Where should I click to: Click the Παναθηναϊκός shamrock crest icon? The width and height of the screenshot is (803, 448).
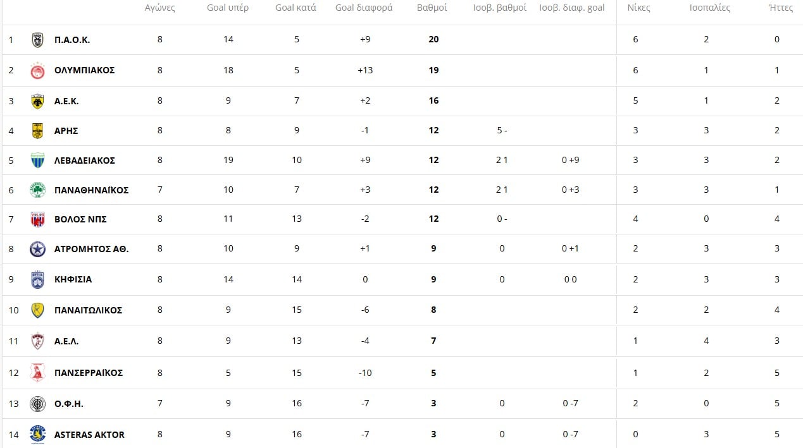coord(37,190)
